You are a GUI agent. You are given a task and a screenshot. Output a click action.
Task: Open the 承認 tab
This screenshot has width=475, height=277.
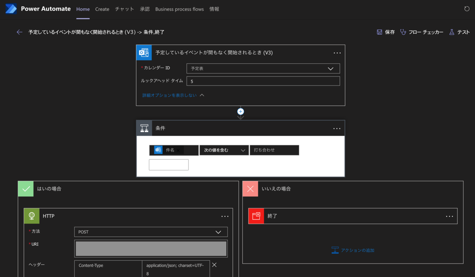tap(145, 9)
